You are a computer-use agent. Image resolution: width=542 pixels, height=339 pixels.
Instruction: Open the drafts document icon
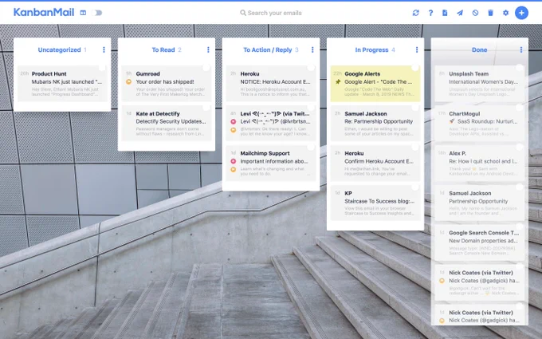[445, 13]
